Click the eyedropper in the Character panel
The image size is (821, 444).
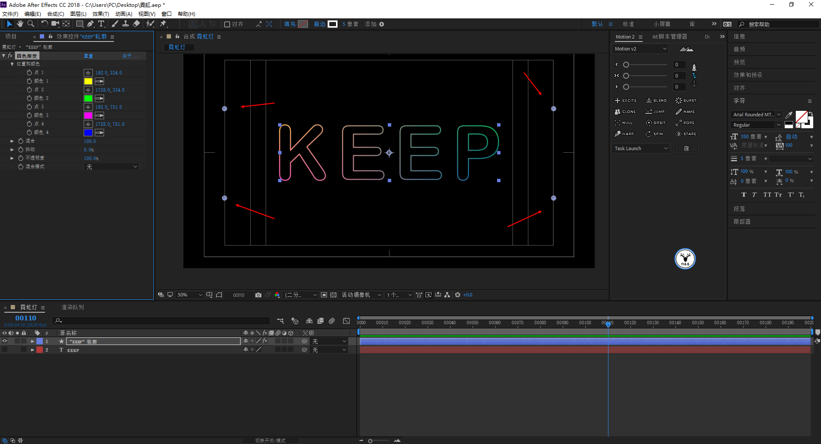tap(789, 115)
